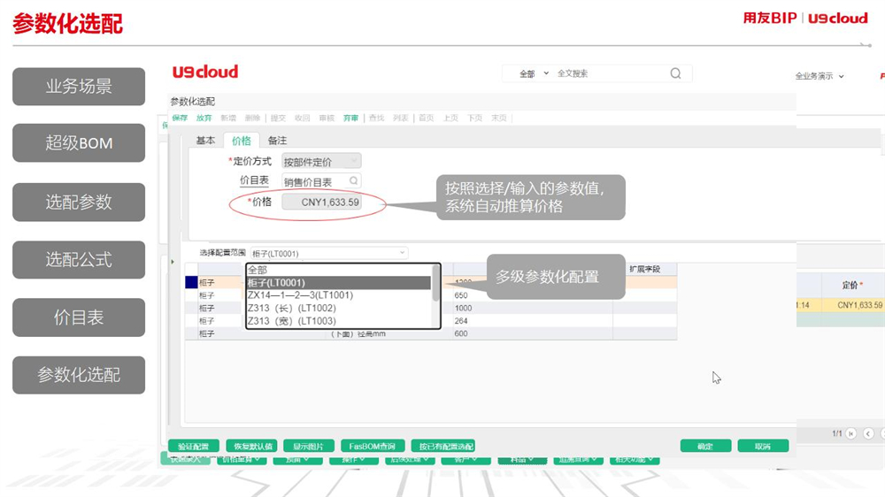Click 上页 in the toolbar
This screenshot has width=885, height=497.
(450, 118)
